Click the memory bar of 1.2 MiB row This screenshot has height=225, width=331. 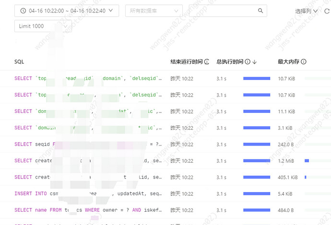tap(307, 161)
